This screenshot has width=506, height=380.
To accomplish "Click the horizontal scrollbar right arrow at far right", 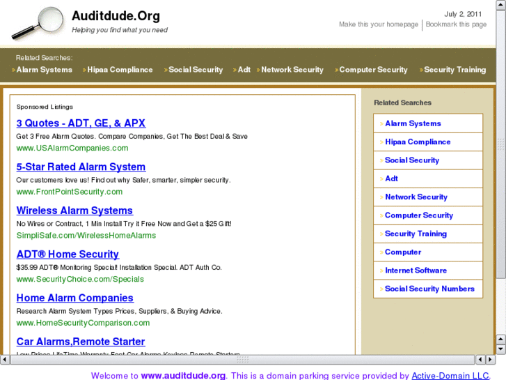I will point(491,359).
